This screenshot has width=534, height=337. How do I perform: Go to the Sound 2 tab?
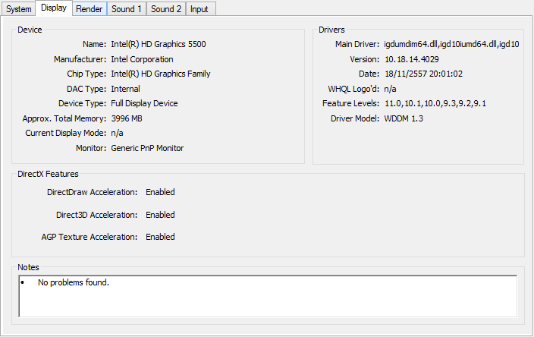166,9
